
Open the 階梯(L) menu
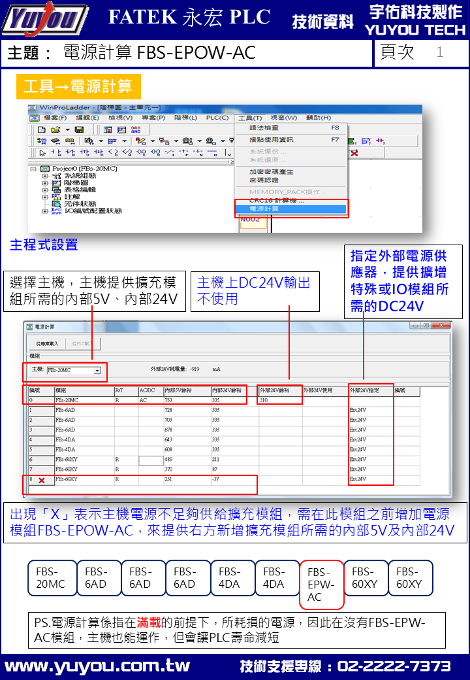(185, 118)
